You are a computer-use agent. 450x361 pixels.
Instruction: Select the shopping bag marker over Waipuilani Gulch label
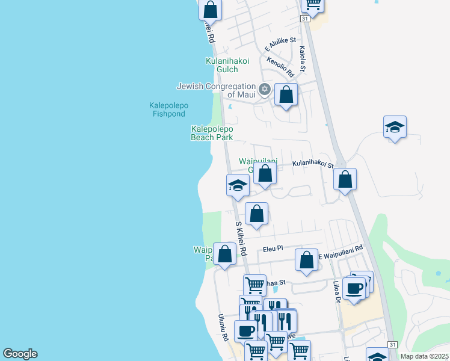pyautogui.click(x=265, y=174)
